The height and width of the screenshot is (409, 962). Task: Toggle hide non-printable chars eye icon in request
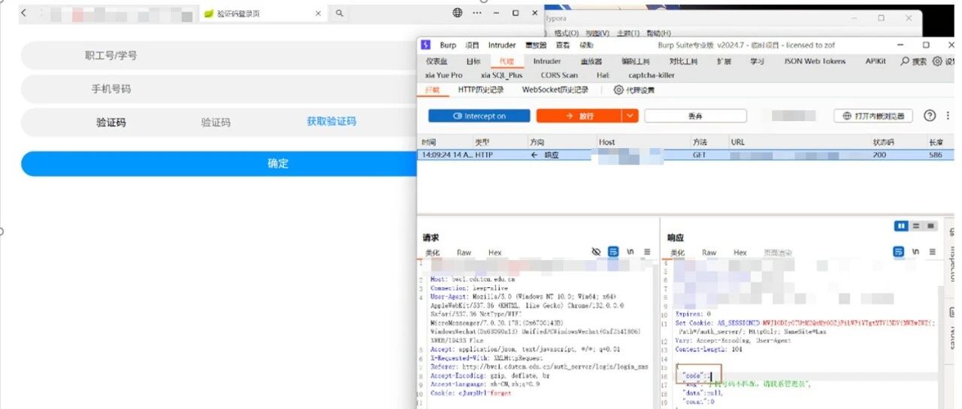tap(596, 252)
